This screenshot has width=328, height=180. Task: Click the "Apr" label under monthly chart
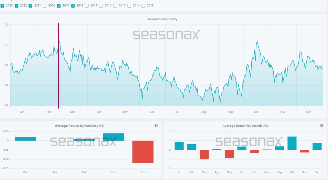point(217,172)
